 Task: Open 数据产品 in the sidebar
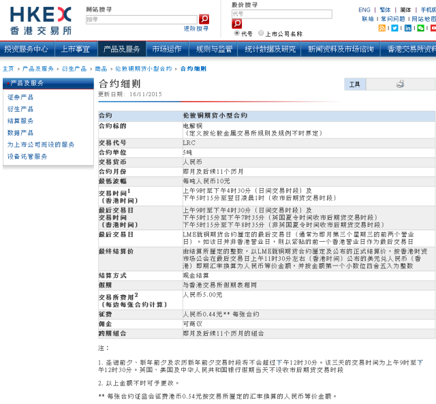(x=20, y=133)
